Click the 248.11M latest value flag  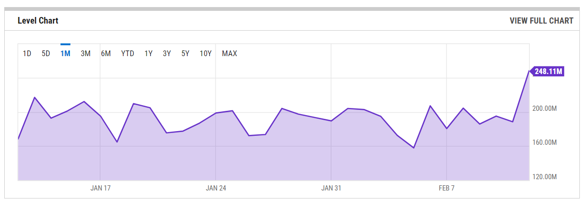pyautogui.click(x=548, y=72)
